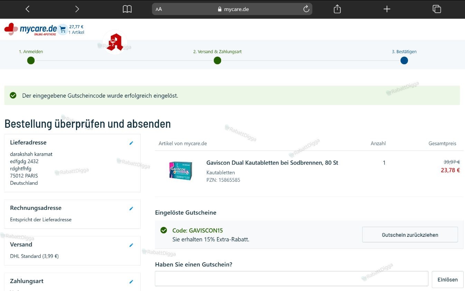Image resolution: width=465 pixels, height=291 pixels.
Task: Open the shopping cart icon
Action: [x=63, y=30]
